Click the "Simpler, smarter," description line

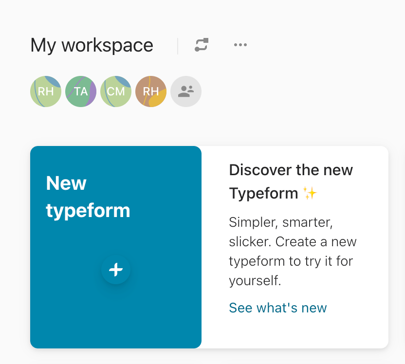(x=281, y=222)
